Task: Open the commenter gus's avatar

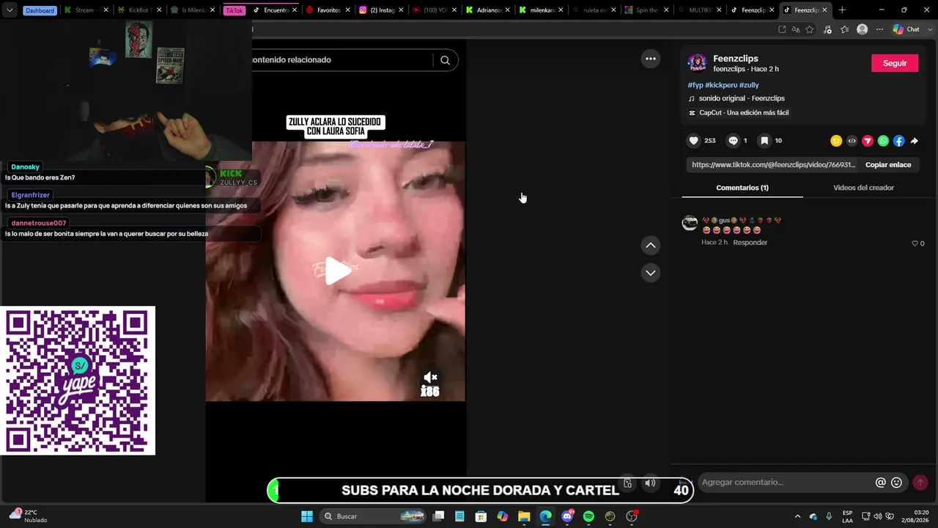Action: coord(690,224)
